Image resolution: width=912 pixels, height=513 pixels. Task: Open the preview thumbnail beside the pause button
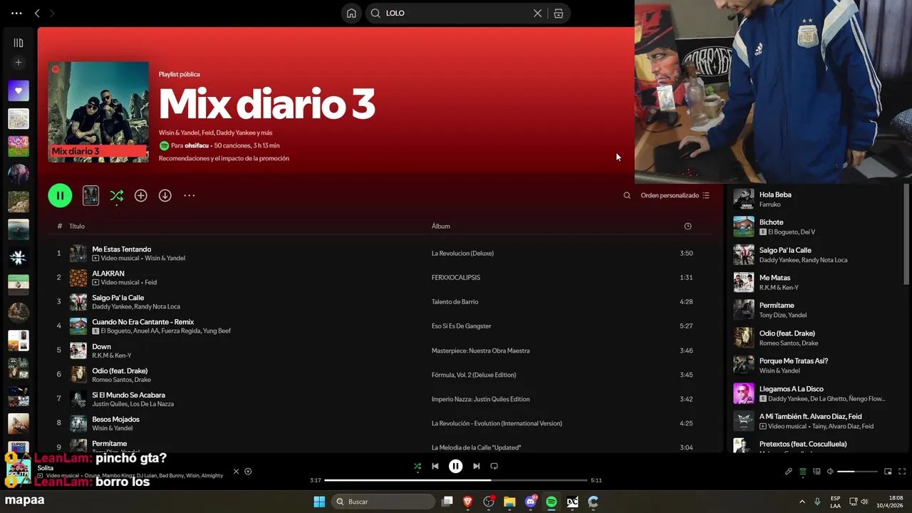[x=90, y=195]
